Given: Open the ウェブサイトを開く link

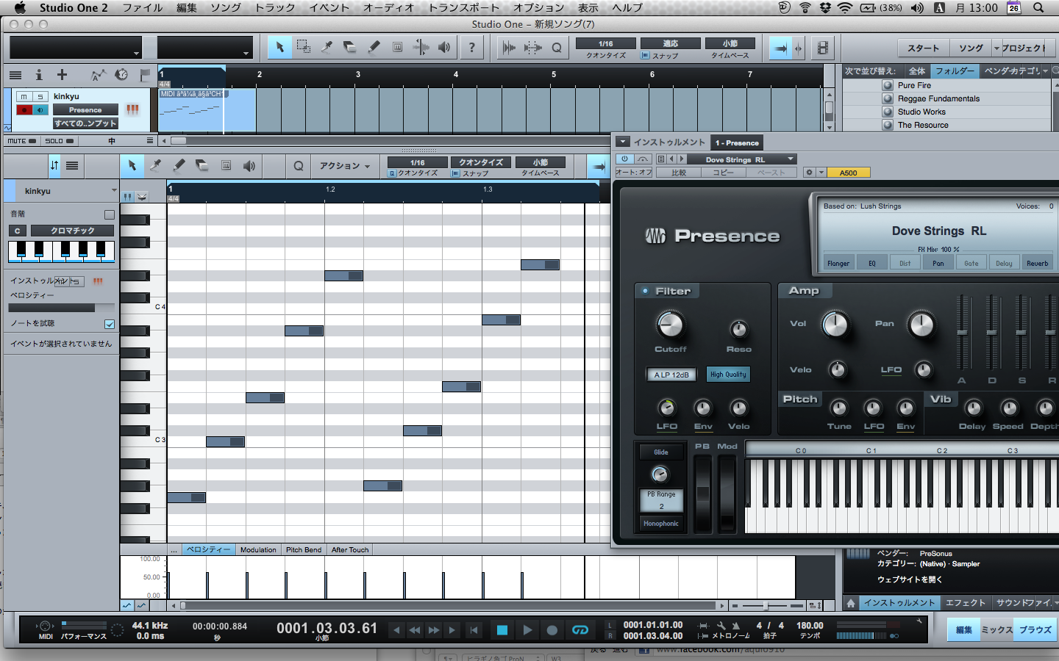Looking at the screenshot, I should pos(910,579).
